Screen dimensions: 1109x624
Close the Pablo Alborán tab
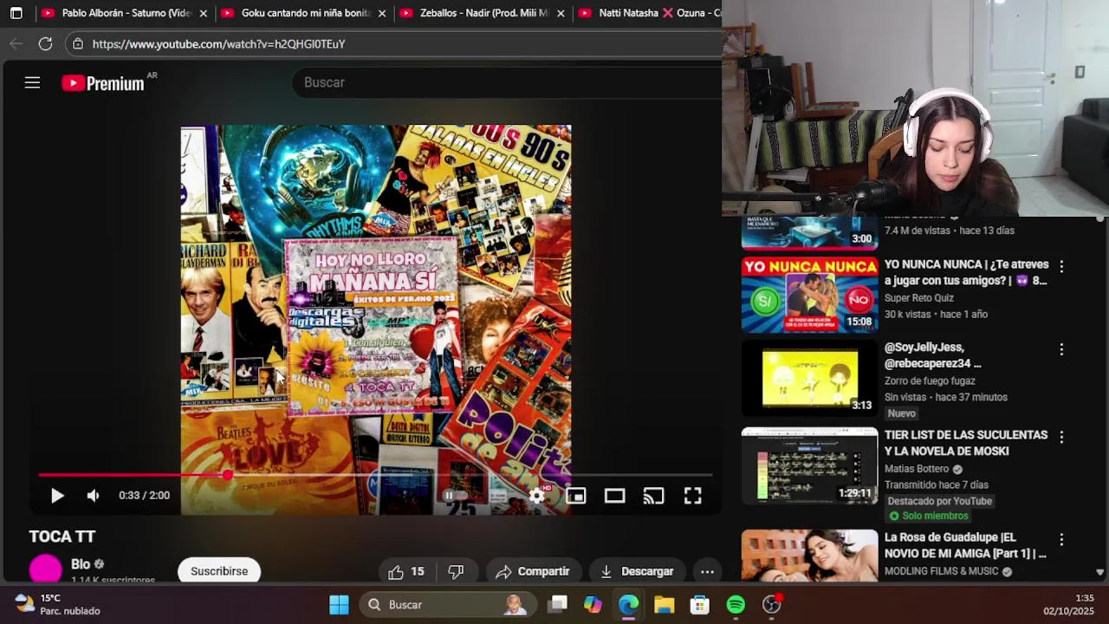click(203, 13)
